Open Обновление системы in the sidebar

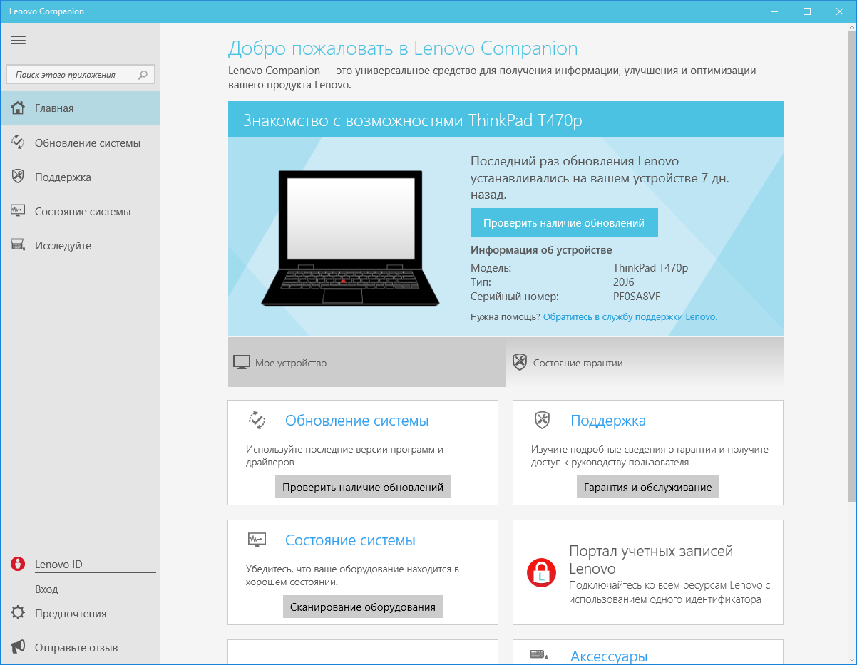coord(80,143)
